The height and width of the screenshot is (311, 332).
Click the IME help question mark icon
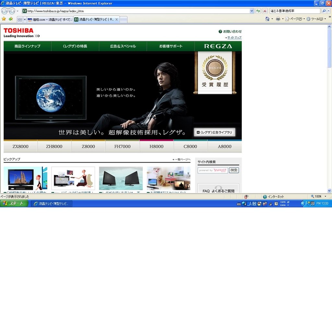click(276, 204)
